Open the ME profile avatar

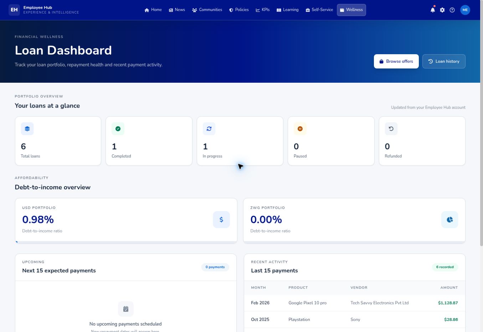[x=465, y=10]
